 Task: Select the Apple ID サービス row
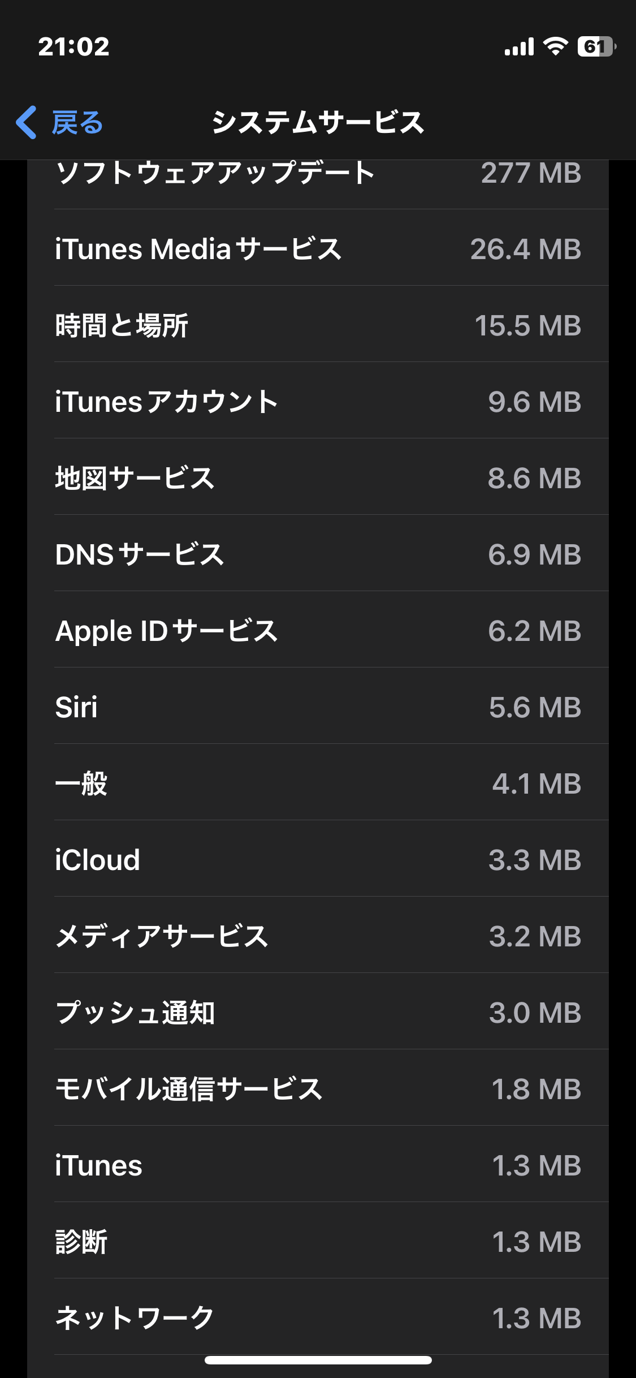click(318, 631)
